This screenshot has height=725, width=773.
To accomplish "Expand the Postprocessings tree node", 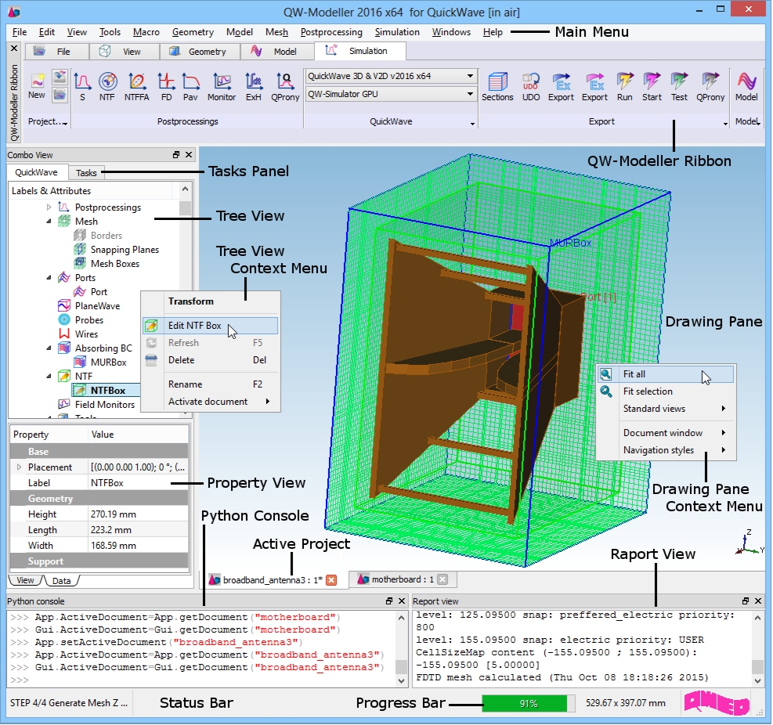I will pyautogui.click(x=49, y=207).
